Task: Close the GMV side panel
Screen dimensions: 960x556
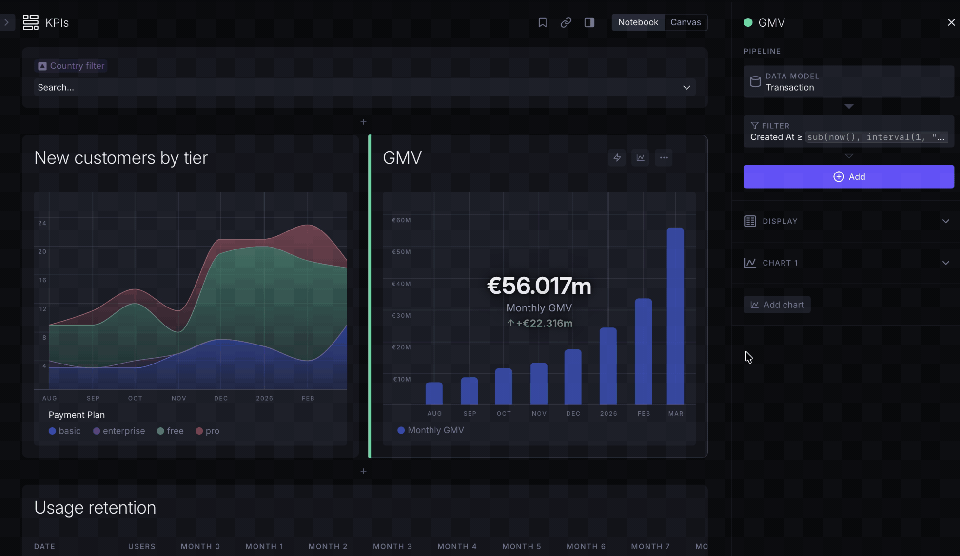Action: coord(951,22)
